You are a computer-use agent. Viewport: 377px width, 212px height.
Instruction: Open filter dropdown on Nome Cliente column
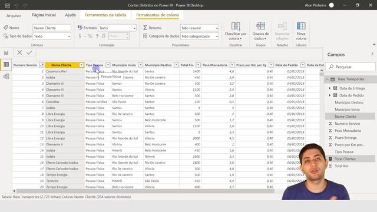[81, 65]
